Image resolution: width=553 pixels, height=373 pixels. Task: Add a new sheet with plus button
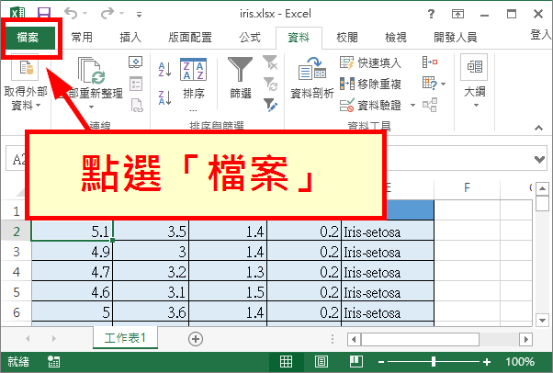click(x=196, y=339)
